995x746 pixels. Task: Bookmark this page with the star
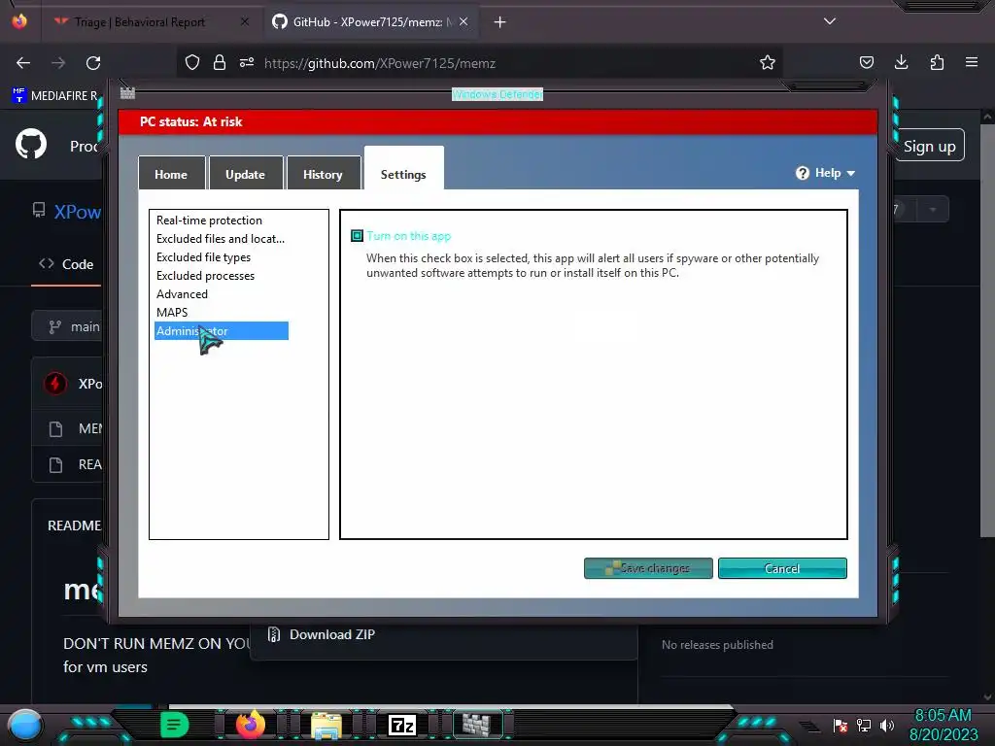tap(768, 63)
